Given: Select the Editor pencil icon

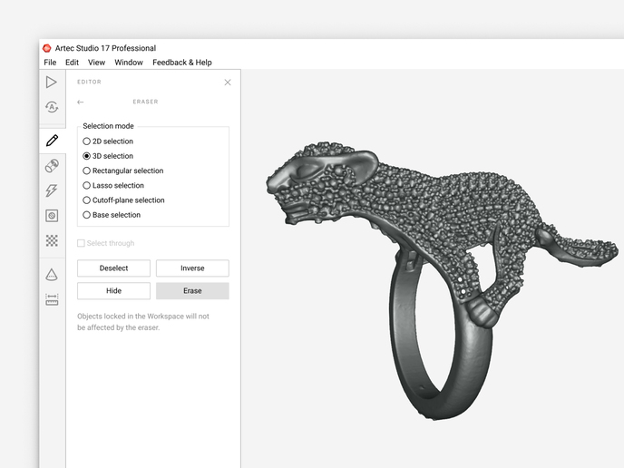Looking at the screenshot, I should pos(52,141).
